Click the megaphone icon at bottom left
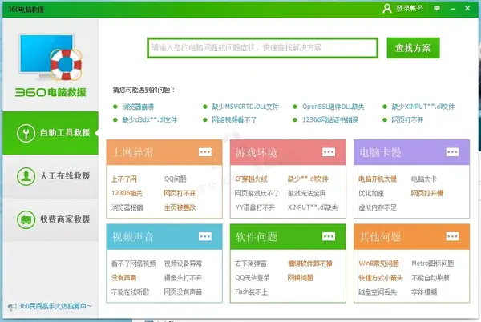The image size is (481, 322). point(12,307)
